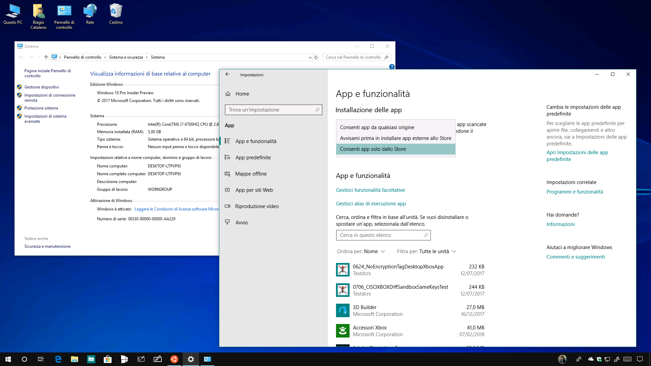Click the blue help icon in Sistema window

[392, 67]
